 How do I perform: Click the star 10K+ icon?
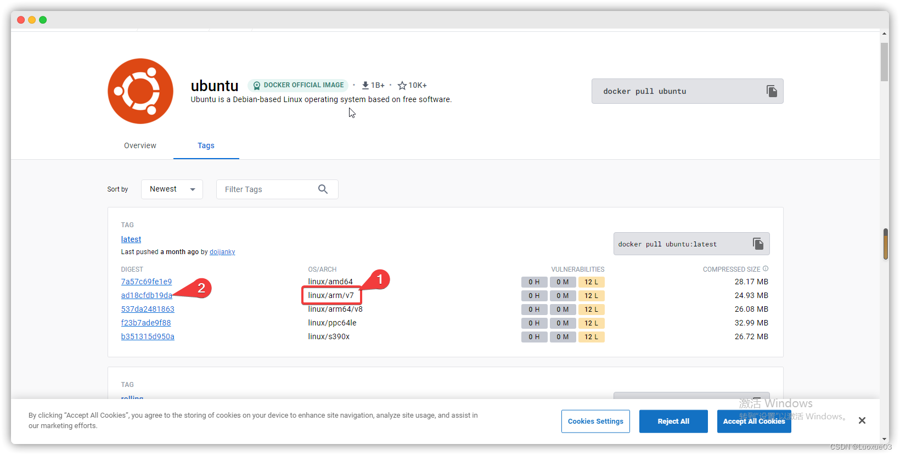point(402,85)
